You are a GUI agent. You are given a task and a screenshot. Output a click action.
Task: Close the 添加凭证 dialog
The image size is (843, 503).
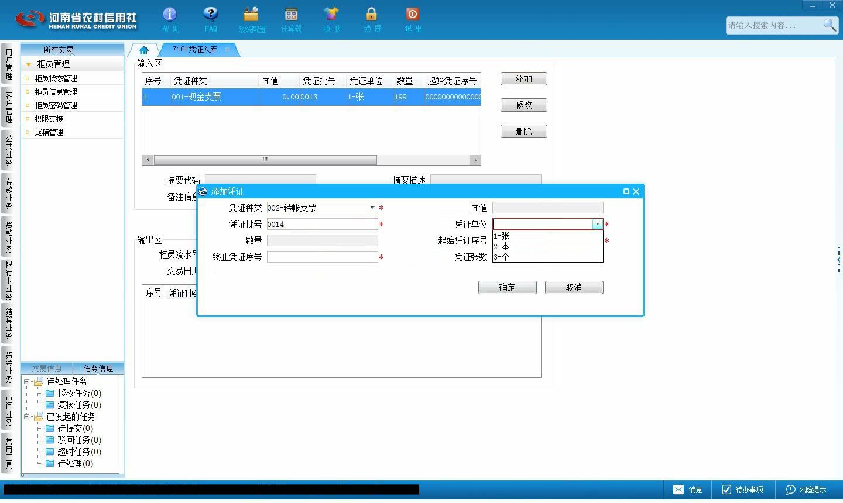pos(636,191)
